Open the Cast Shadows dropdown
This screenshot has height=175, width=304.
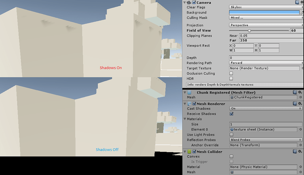click(x=265, y=109)
